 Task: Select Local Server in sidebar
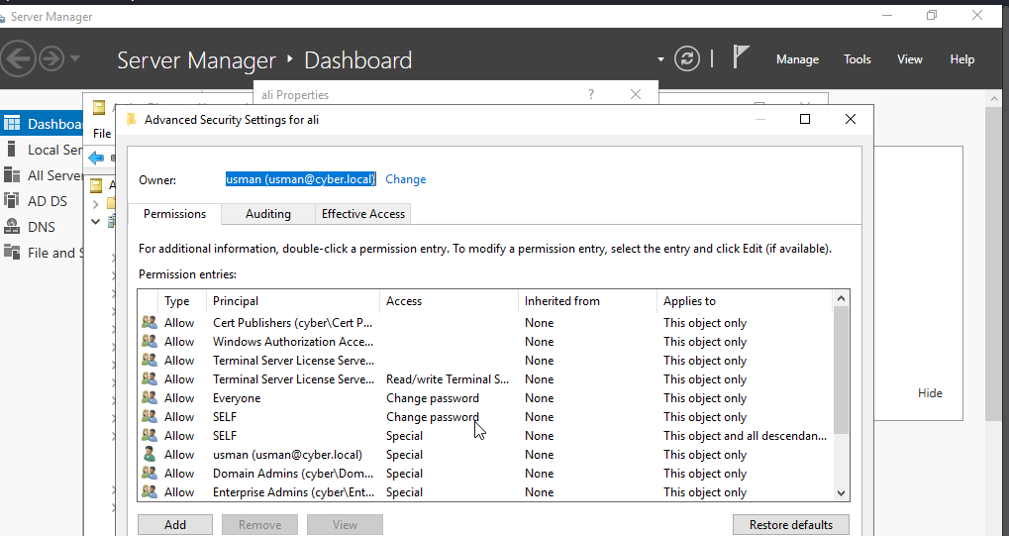(x=42, y=150)
